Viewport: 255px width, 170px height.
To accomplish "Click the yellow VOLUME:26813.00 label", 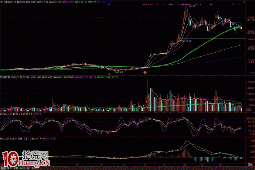I will 41,77.
